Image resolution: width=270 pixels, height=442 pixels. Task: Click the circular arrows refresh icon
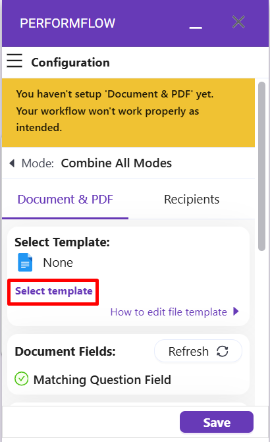223,351
